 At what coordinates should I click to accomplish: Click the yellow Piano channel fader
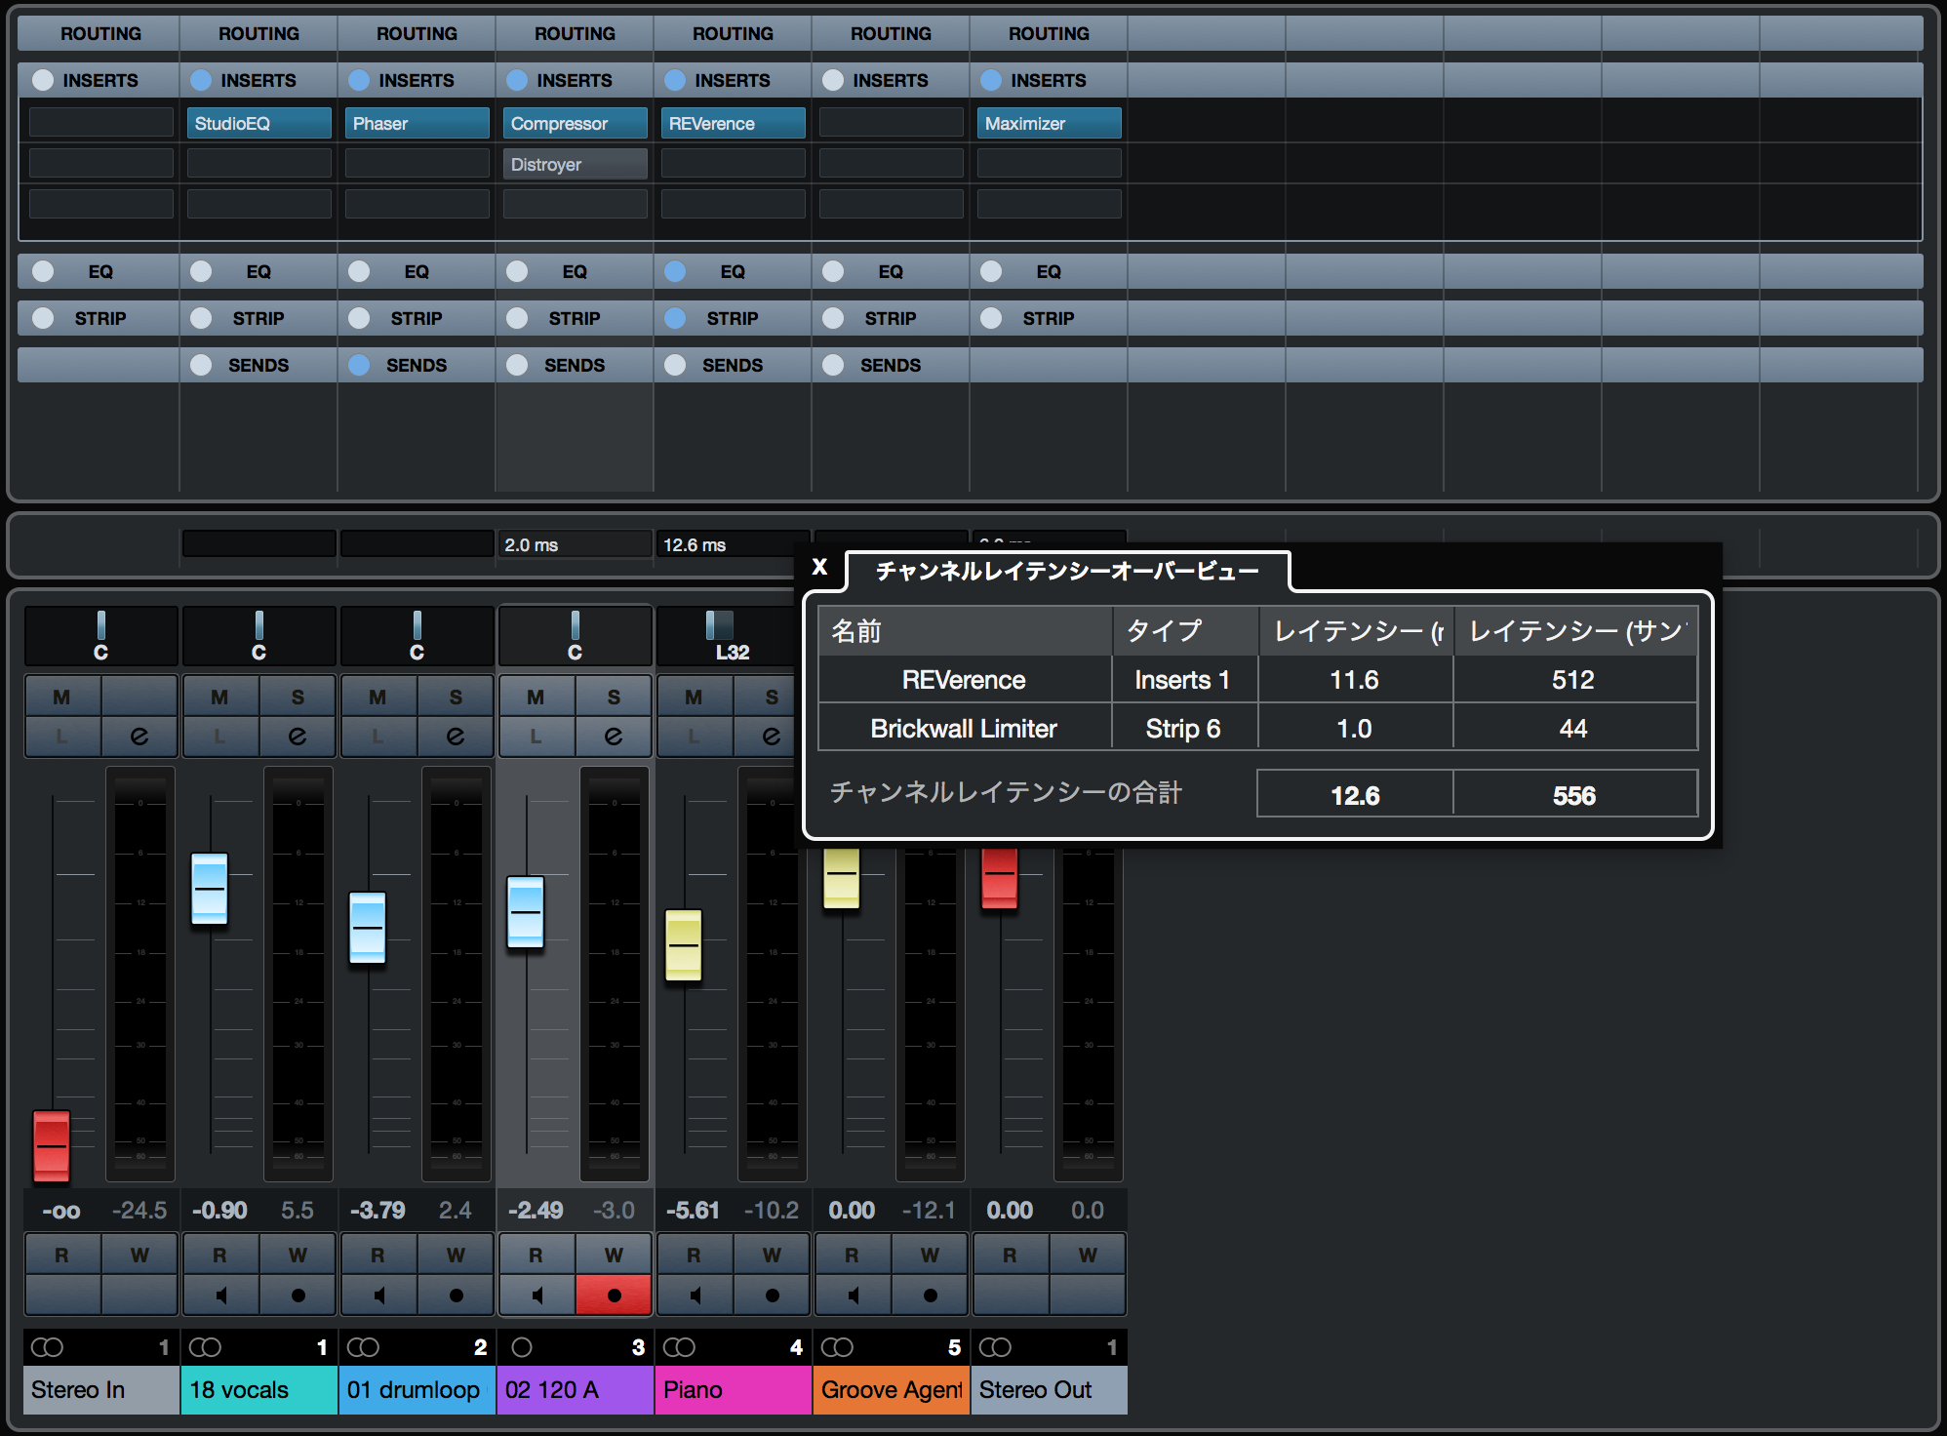point(683,944)
